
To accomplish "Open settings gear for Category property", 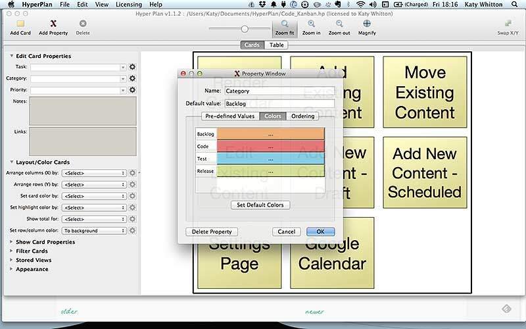I will (133, 78).
